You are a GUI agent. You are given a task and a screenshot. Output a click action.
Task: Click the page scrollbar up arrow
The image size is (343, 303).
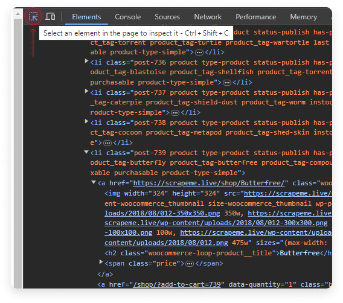coord(18,14)
